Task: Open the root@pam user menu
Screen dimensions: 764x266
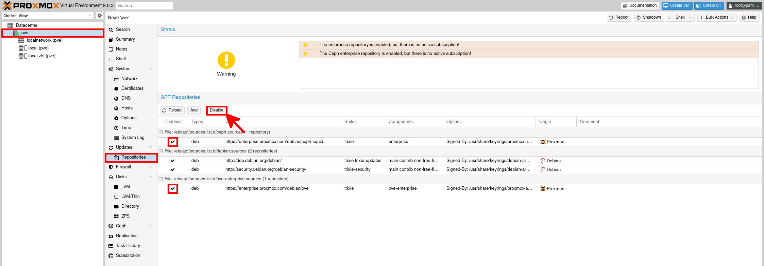Action: [x=744, y=5]
